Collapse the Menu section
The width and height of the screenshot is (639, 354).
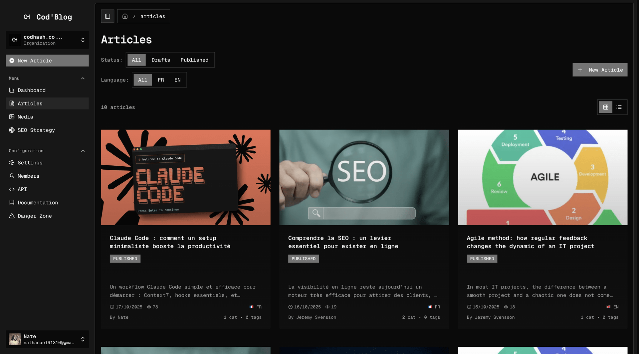coord(83,79)
